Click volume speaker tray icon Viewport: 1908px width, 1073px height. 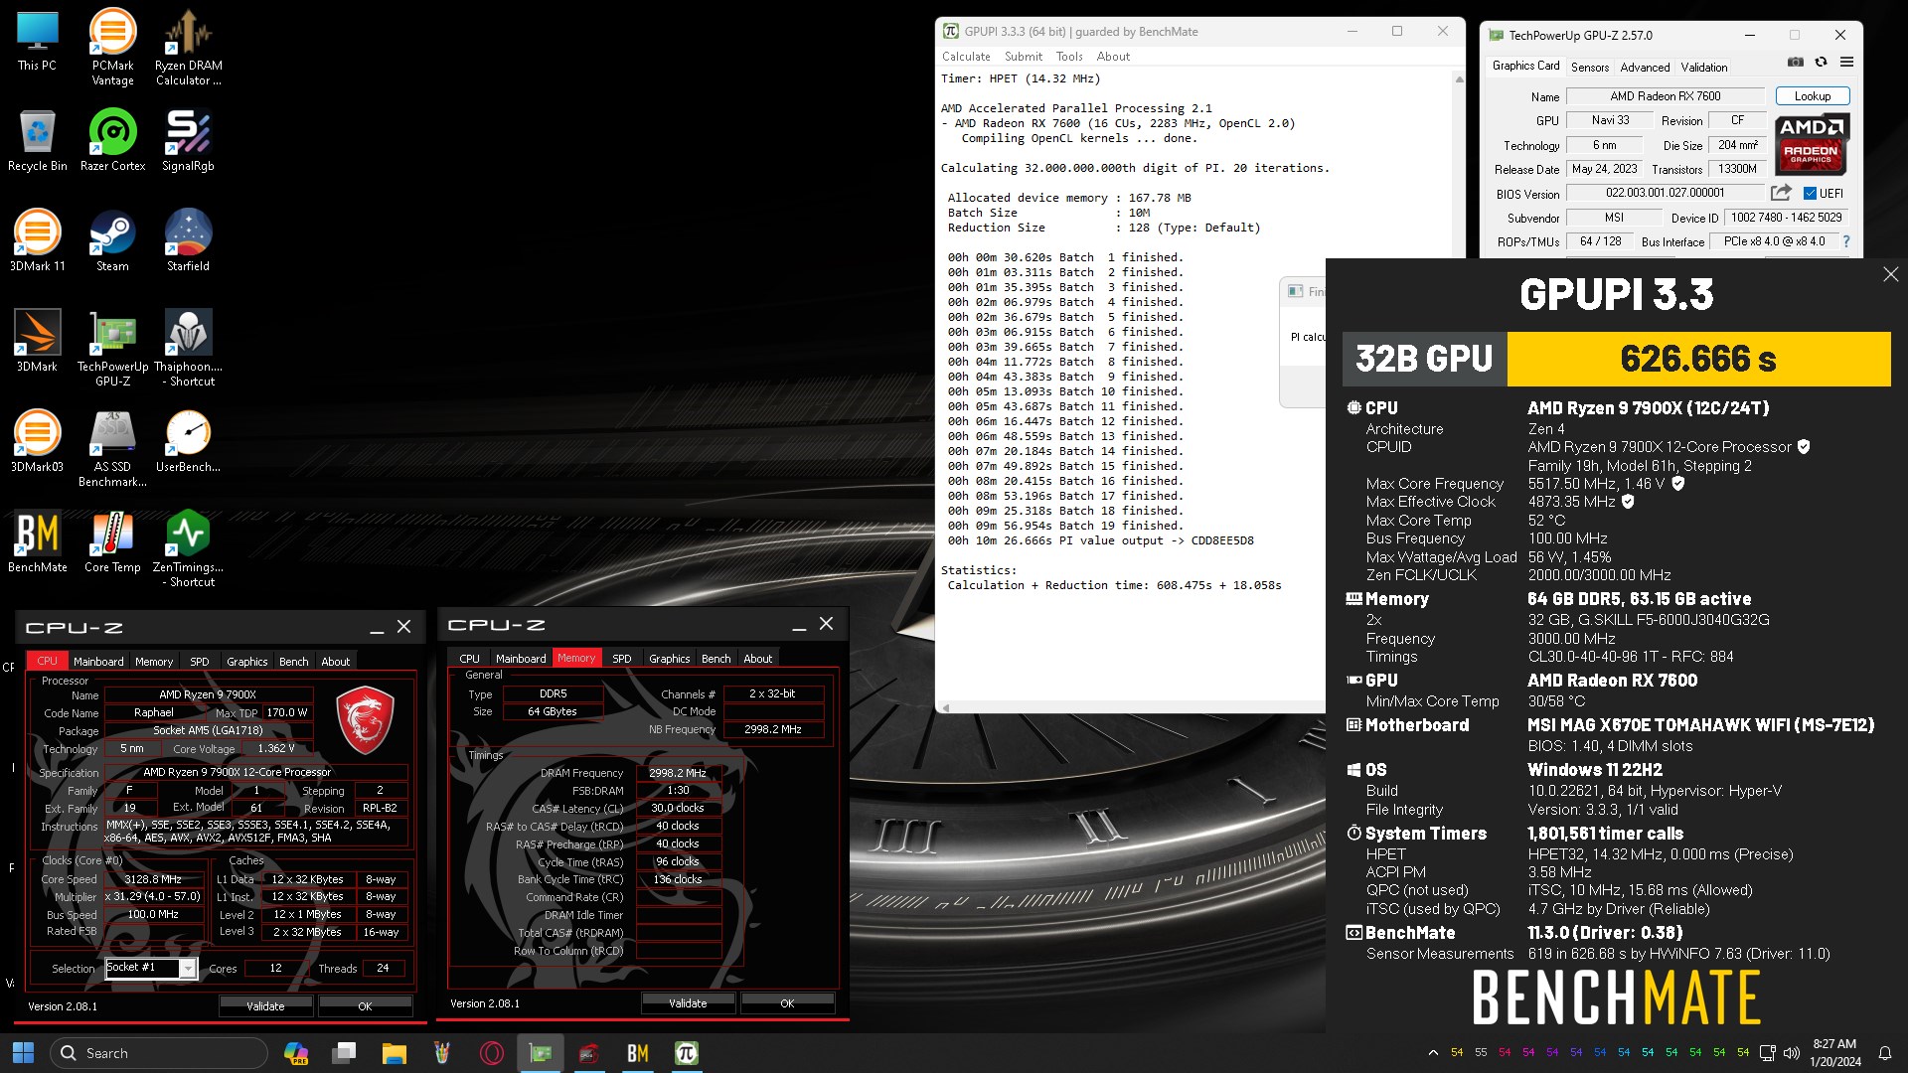click(x=1792, y=1053)
